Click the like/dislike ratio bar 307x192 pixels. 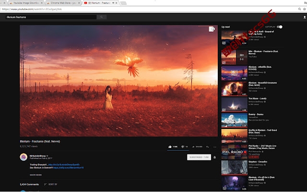[x=178, y=150]
